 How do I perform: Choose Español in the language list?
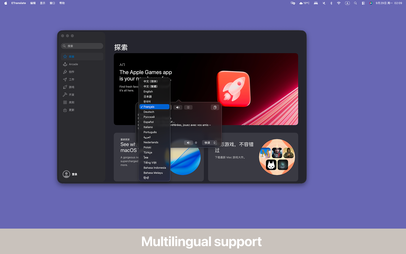point(155,122)
